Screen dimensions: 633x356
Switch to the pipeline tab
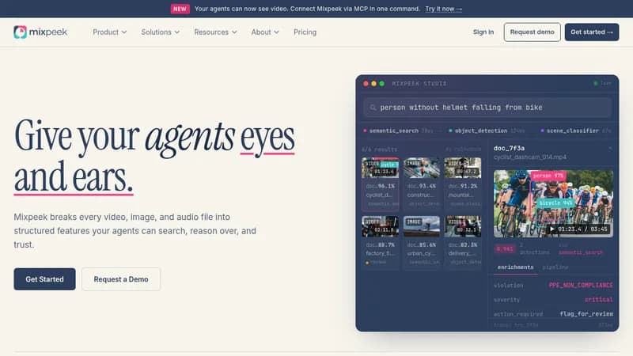tap(555, 267)
